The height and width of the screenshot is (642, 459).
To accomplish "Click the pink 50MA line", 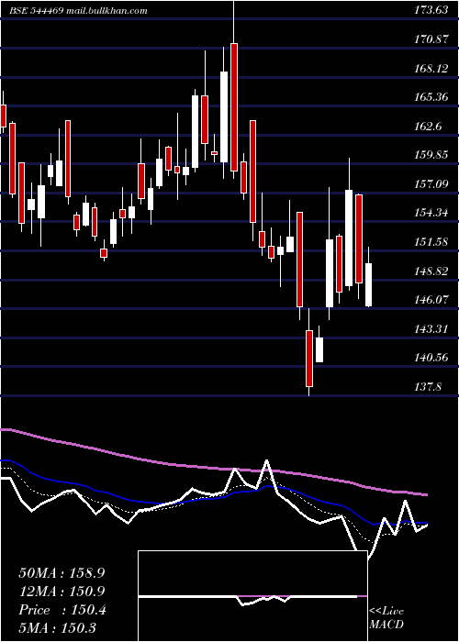I will point(213,467).
